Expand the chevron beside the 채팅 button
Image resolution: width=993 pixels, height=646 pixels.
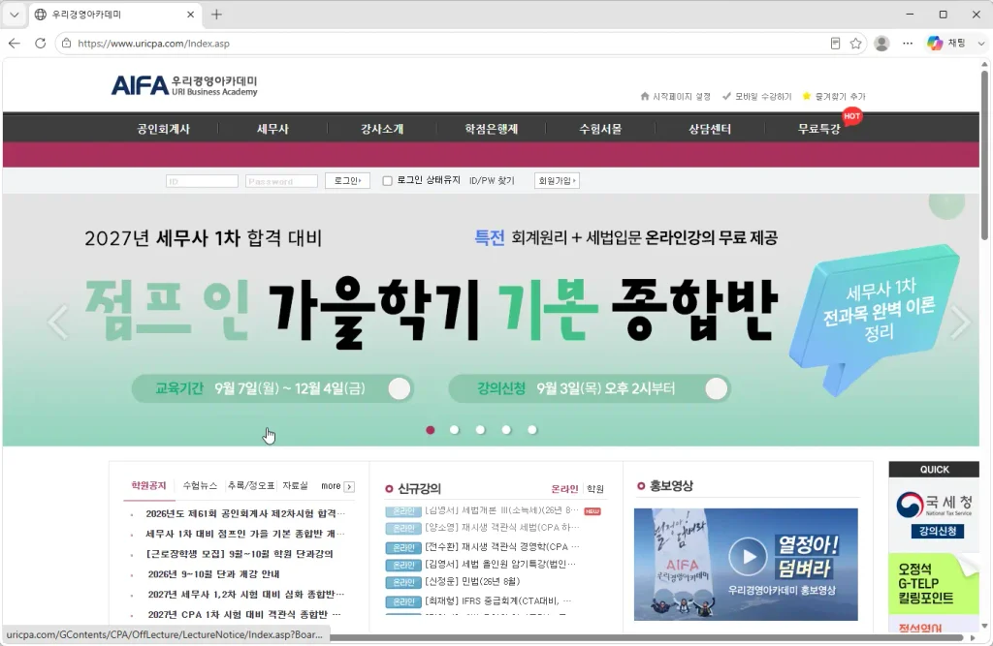click(981, 43)
